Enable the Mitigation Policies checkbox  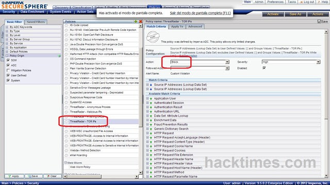click(8, 70)
